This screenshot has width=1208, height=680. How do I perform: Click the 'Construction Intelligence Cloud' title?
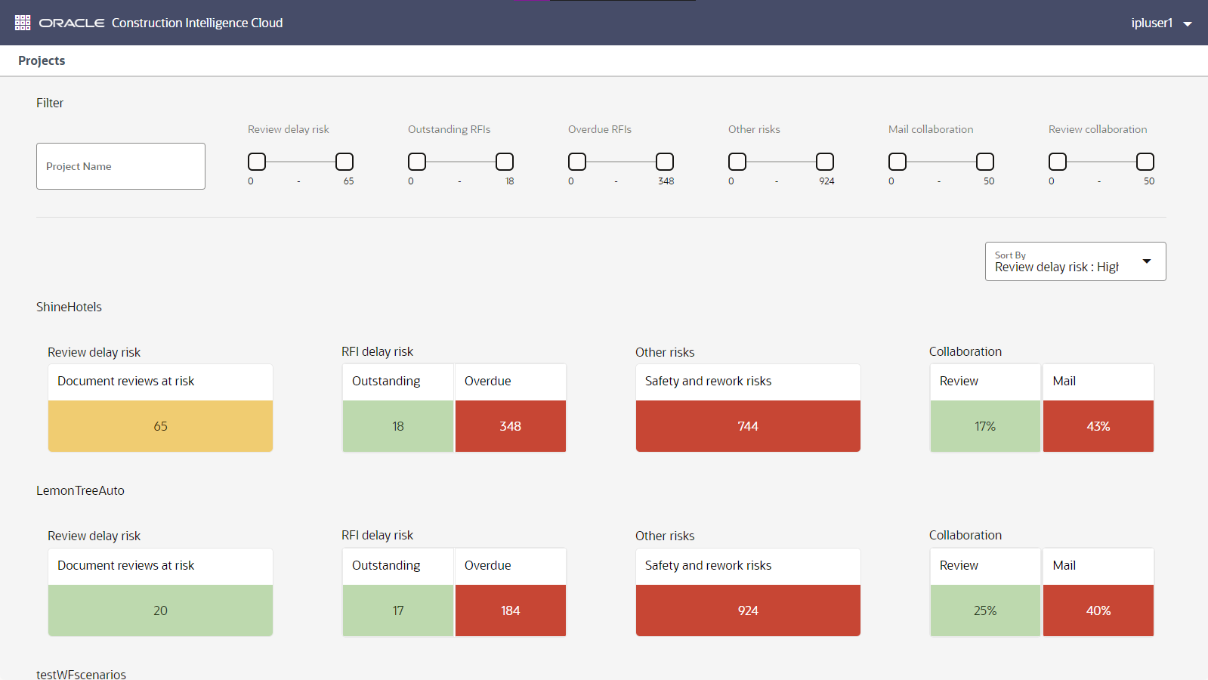[x=197, y=23]
